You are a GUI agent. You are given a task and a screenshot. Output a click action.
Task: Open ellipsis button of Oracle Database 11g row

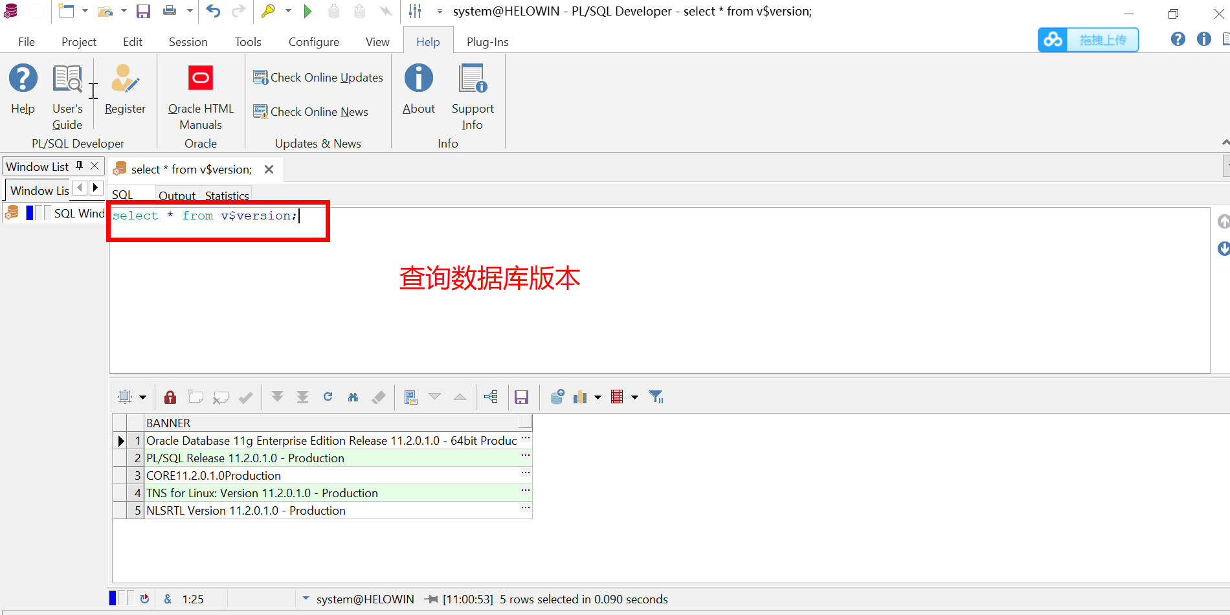tap(526, 439)
